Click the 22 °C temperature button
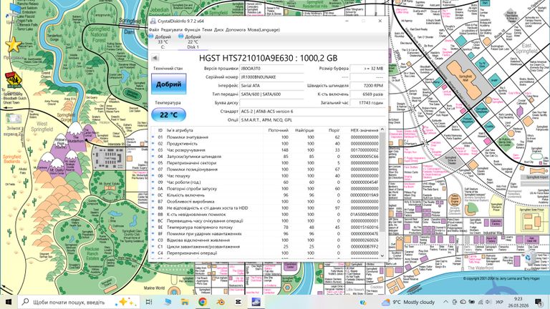550x309 pixels. click(x=168, y=114)
